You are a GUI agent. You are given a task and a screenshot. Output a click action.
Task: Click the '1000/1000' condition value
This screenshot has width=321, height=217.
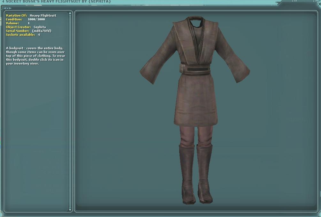point(36,19)
